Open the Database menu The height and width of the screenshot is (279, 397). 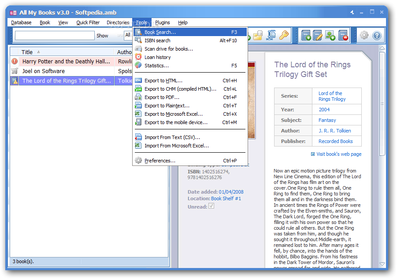click(21, 22)
